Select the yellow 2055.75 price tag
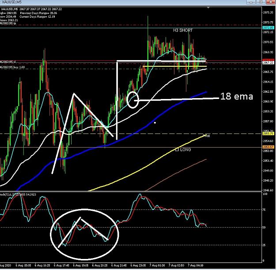Screen dimensions: 276x270 pos(268,134)
